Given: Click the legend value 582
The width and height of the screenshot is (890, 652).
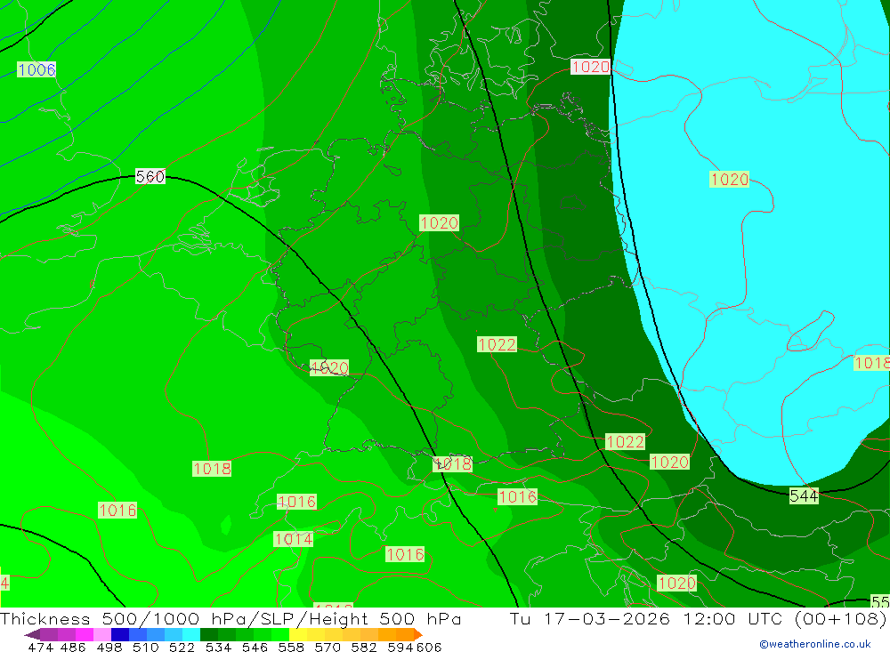Looking at the screenshot, I should [x=364, y=647].
